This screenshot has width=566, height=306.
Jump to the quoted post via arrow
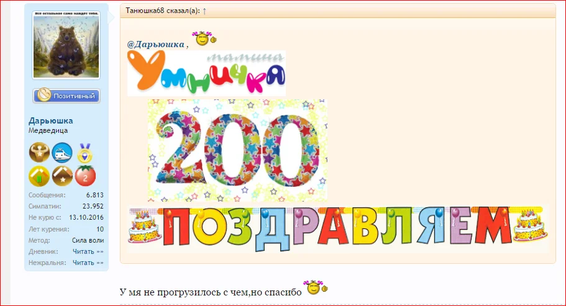[x=204, y=11]
